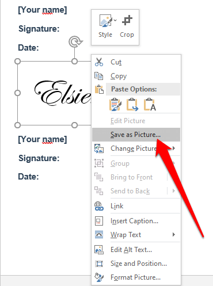Image resolution: width=213 pixels, height=286 pixels.
Task: Open the picture Style gallery icon
Action: click(x=106, y=21)
